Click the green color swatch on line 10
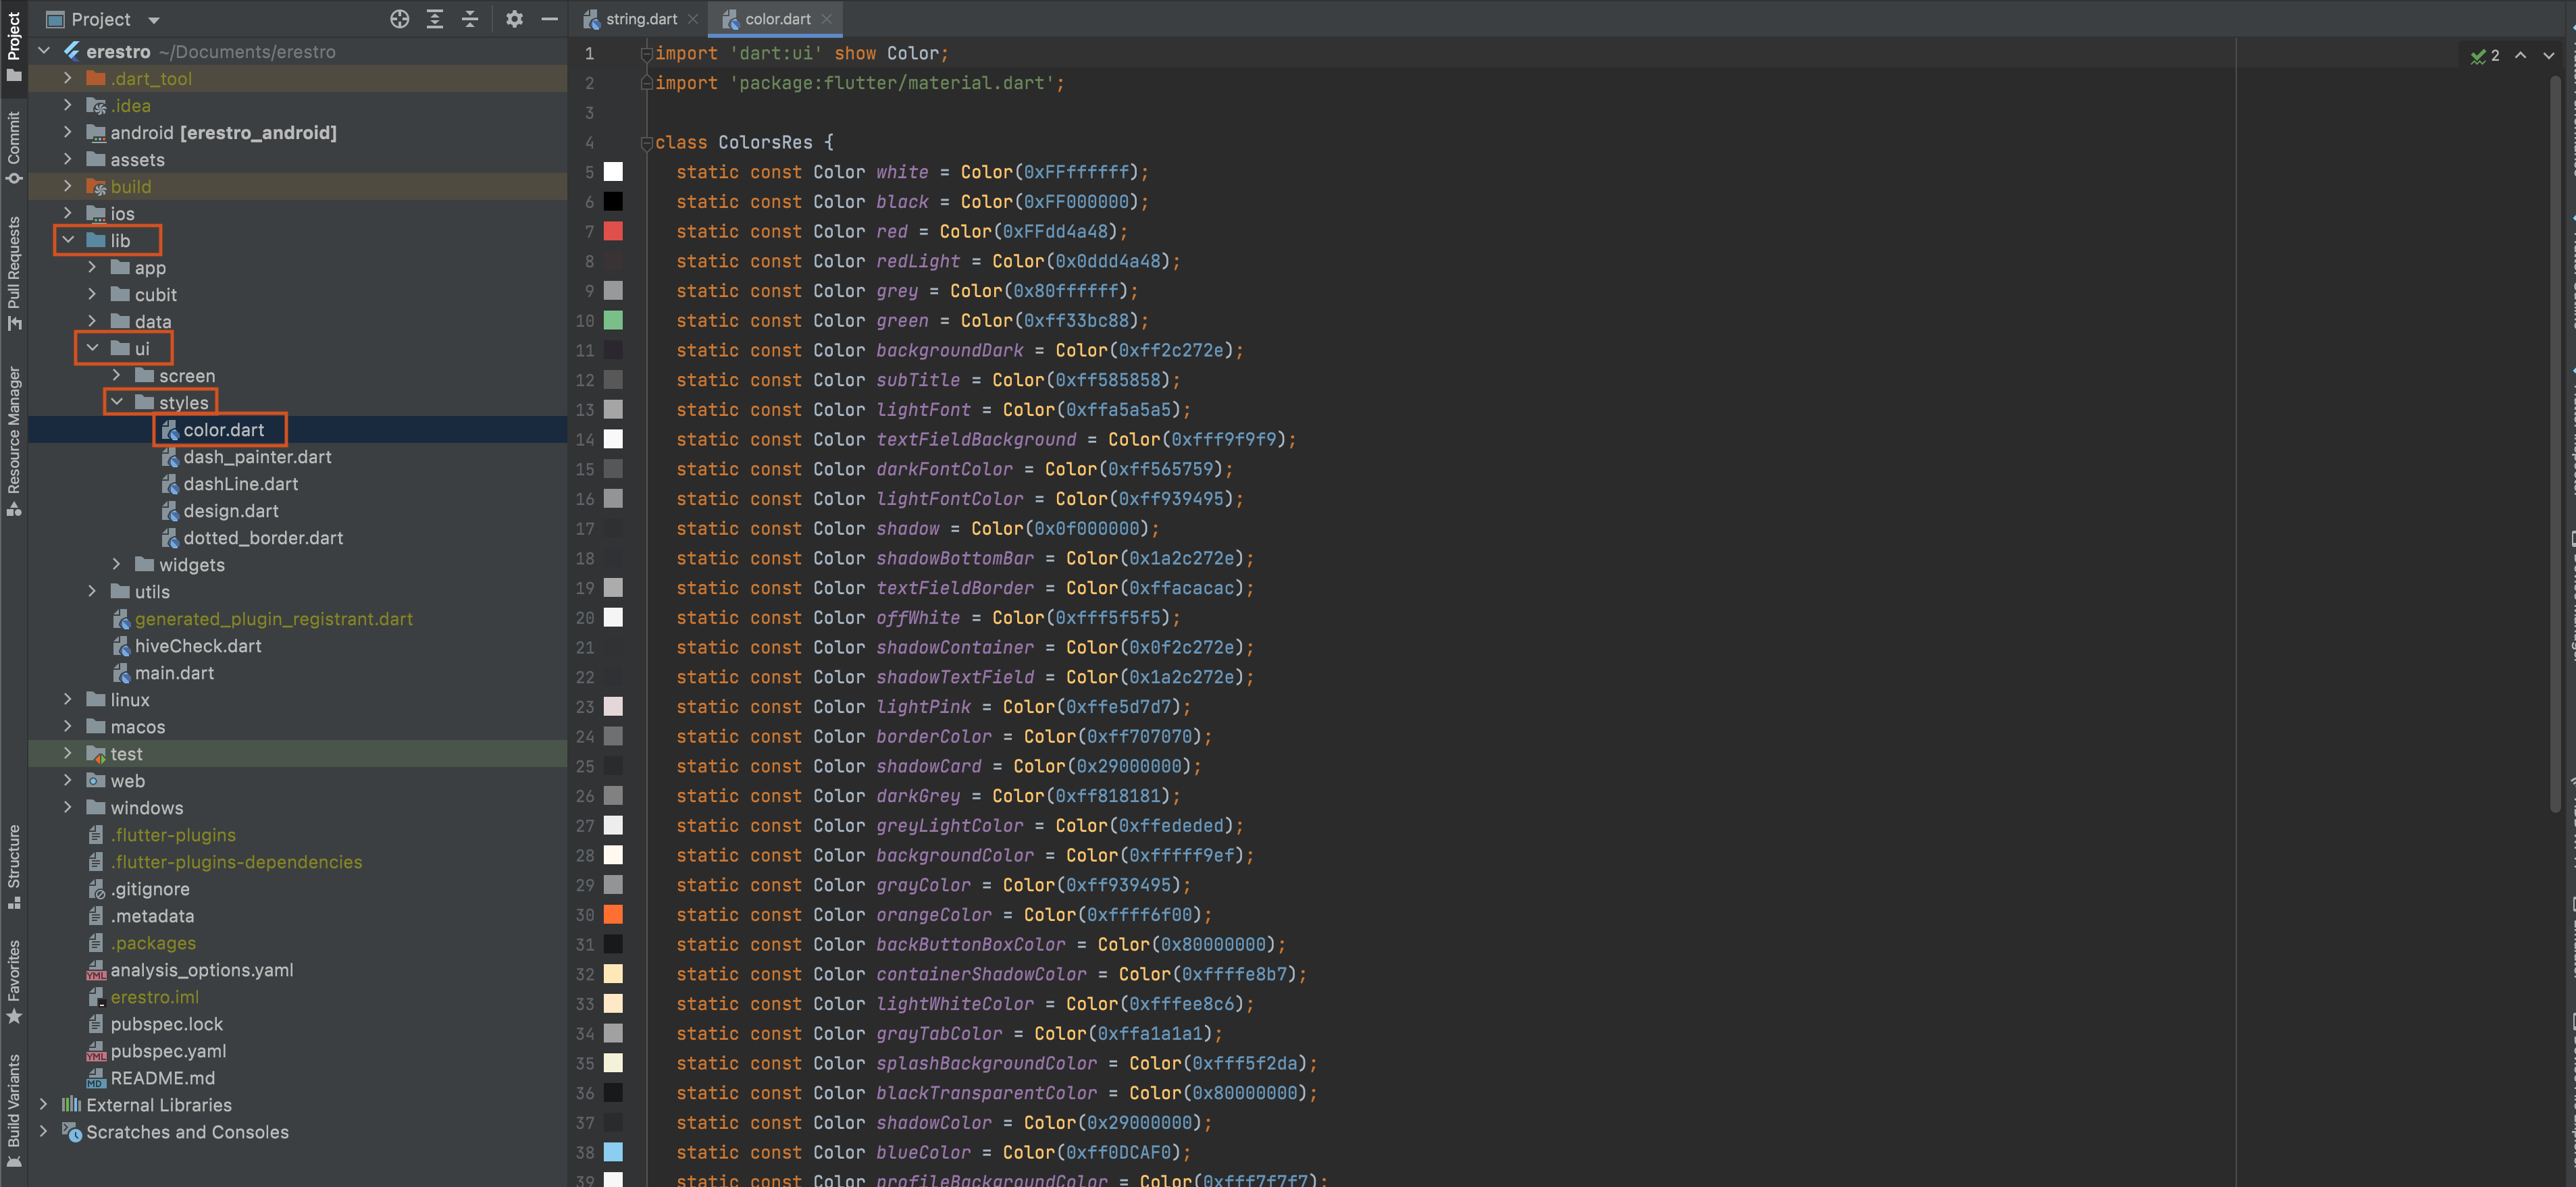This screenshot has width=2576, height=1187. pyautogui.click(x=613, y=320)
